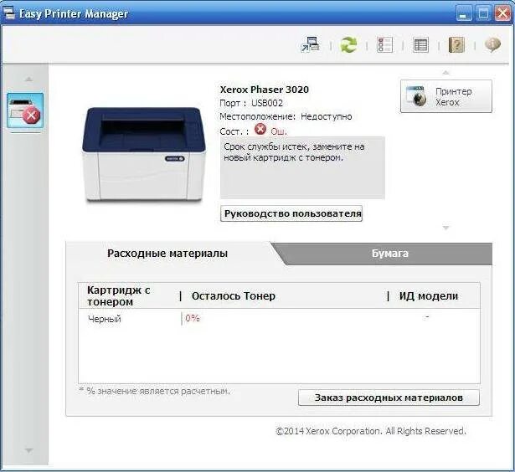This screenshot has height=472, width=515.
Task: Minimize the Easy Printer Manager window
Action: pyautogui.click(x=464, y=13)
